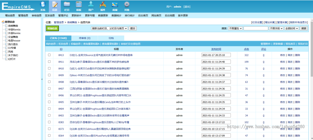The width and height of the screenshot is (313, 140).
Task: Open the 系统 globe icon
Action: 43,4
